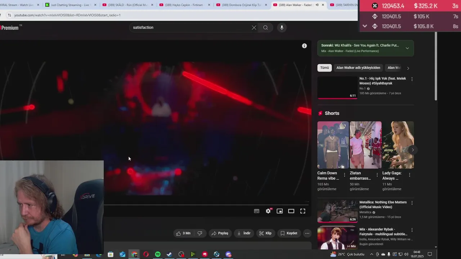The image size is (461, 259).
Task: Like the video with 3 Mn likes
Action: (x=183, y=233)
